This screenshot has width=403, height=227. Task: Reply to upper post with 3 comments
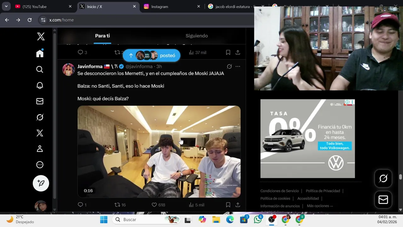(x=82, y=52)
